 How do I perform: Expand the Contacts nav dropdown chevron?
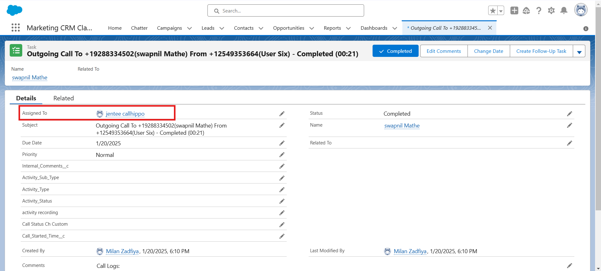(x=261, y=28)
